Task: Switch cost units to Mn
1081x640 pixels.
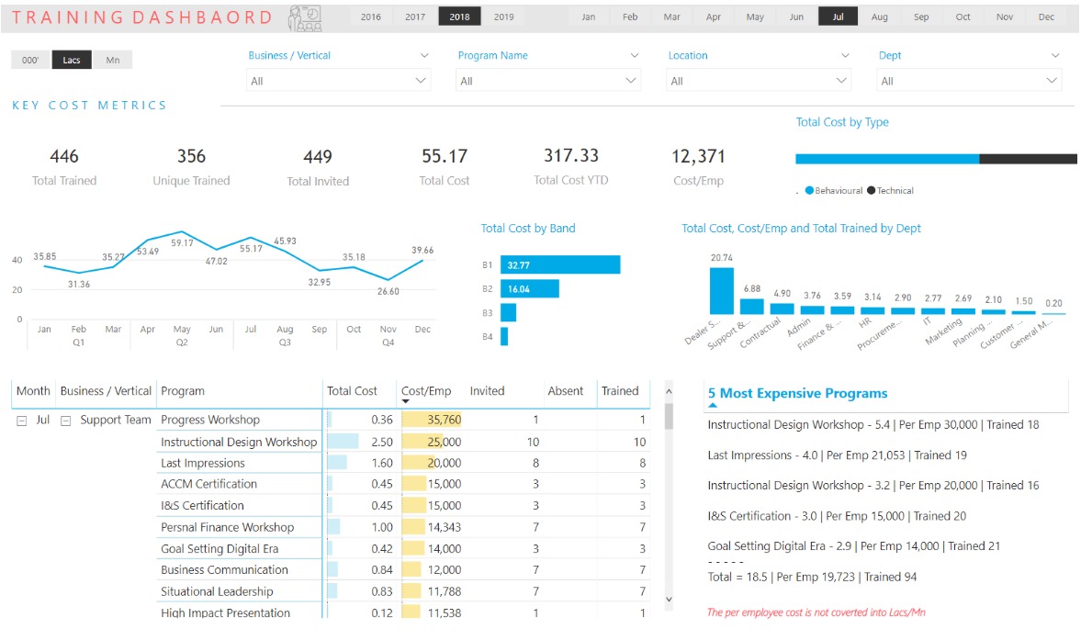Action: [x=113, y=60]
